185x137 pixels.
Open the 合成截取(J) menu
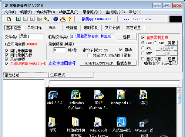(x=46, y=12)
